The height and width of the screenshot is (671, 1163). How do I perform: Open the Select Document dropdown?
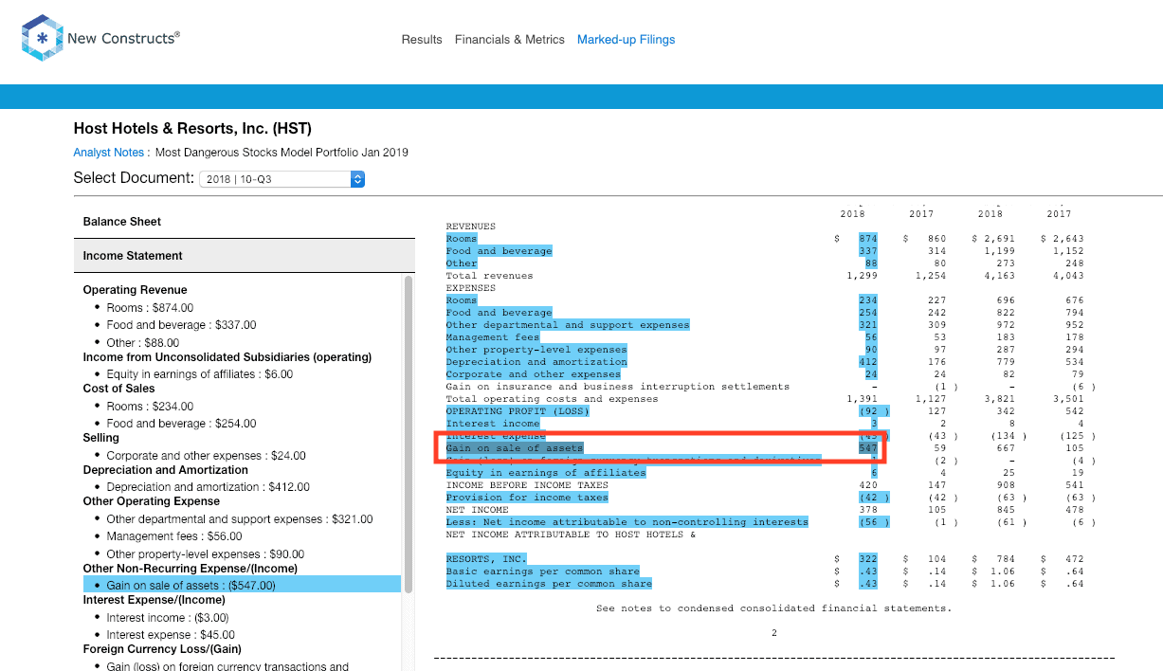(282, 178)
